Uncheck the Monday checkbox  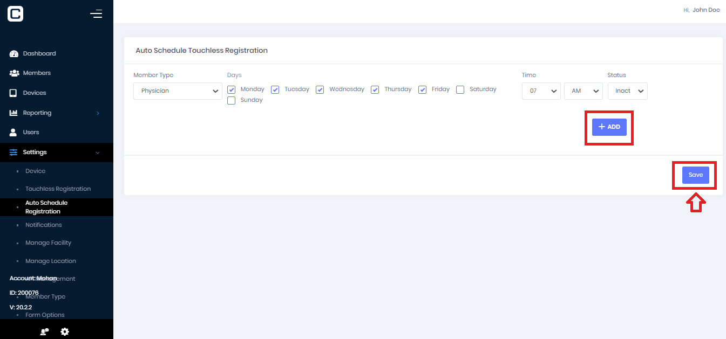(x=232, y=90)
